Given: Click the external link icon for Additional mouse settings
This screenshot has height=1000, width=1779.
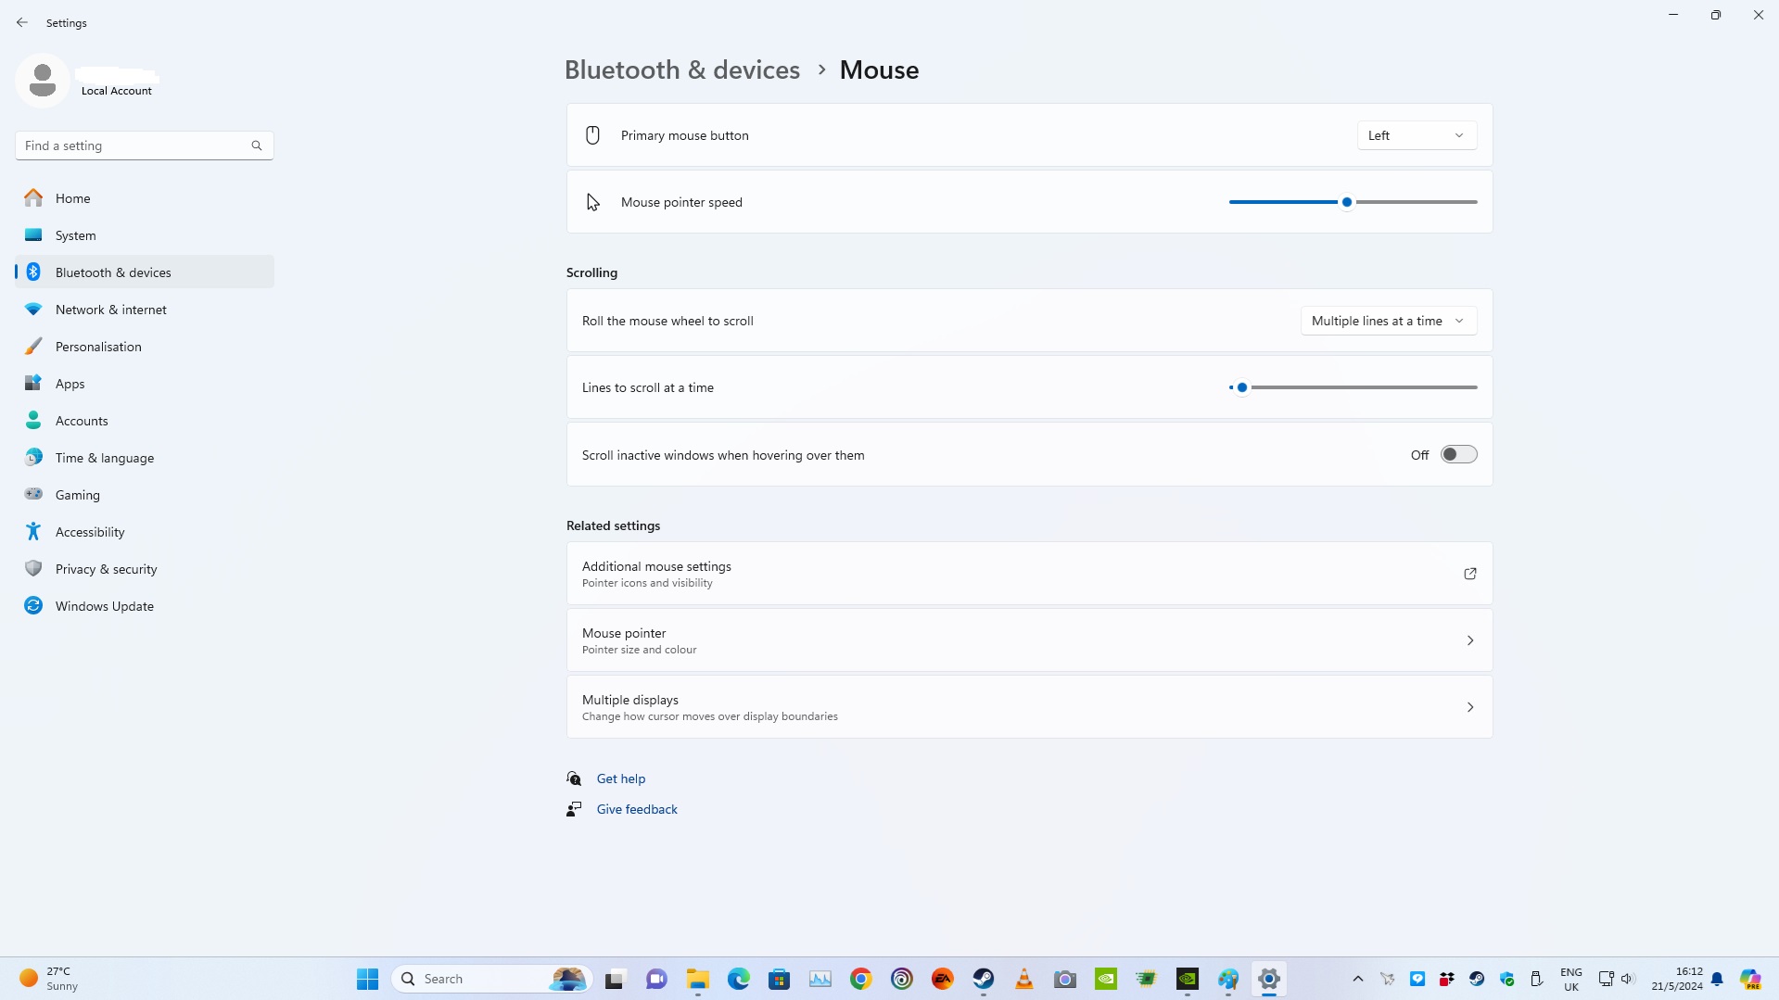Looking at the screenshot, I should 1470,574.
